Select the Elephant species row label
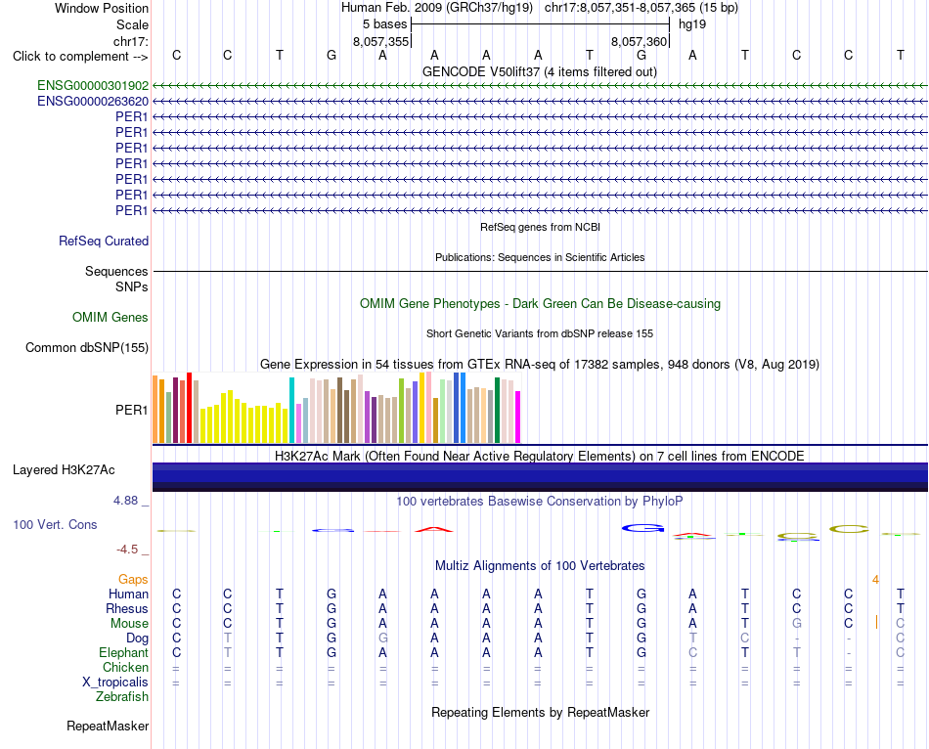929x749 pixels. (x=124, y=653)
